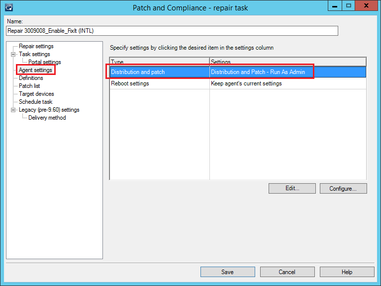Click the Keep agent's current settings cell
This screenshot has width=381, height=286.
[246, 83]
